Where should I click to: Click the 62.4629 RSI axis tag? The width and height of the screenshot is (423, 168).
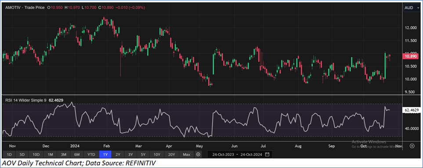[411, 110]
